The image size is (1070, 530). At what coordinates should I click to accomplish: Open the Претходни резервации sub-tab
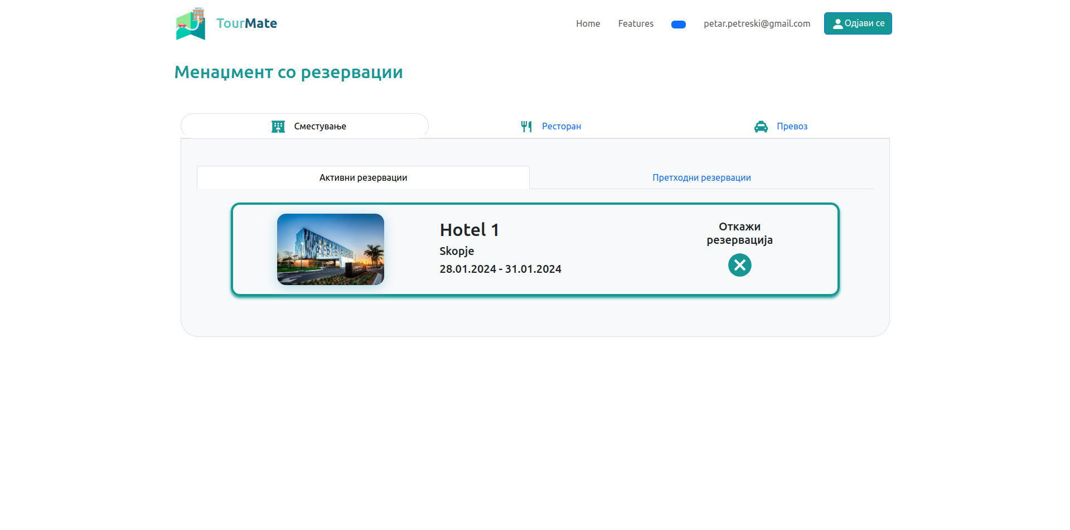[701, 178]
